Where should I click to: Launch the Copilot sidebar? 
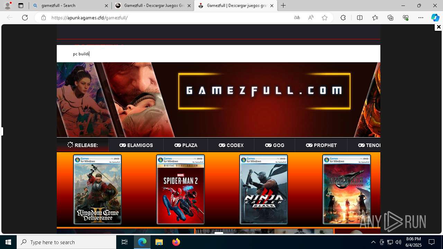435,18
